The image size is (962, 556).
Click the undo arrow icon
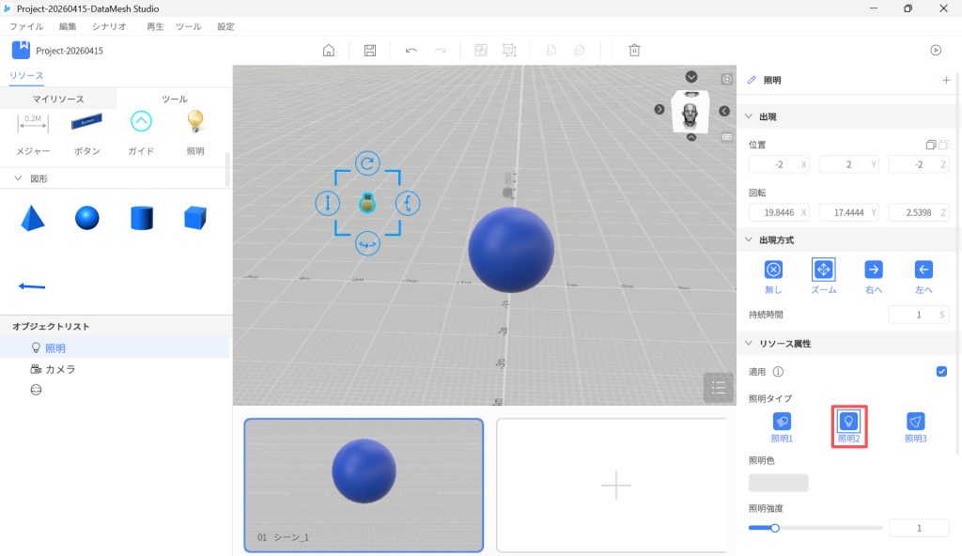411,51
